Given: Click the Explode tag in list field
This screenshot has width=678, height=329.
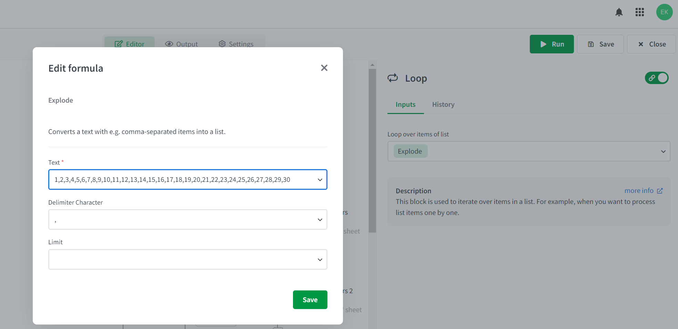Looking at the screenshot, I should click(410, 151).
